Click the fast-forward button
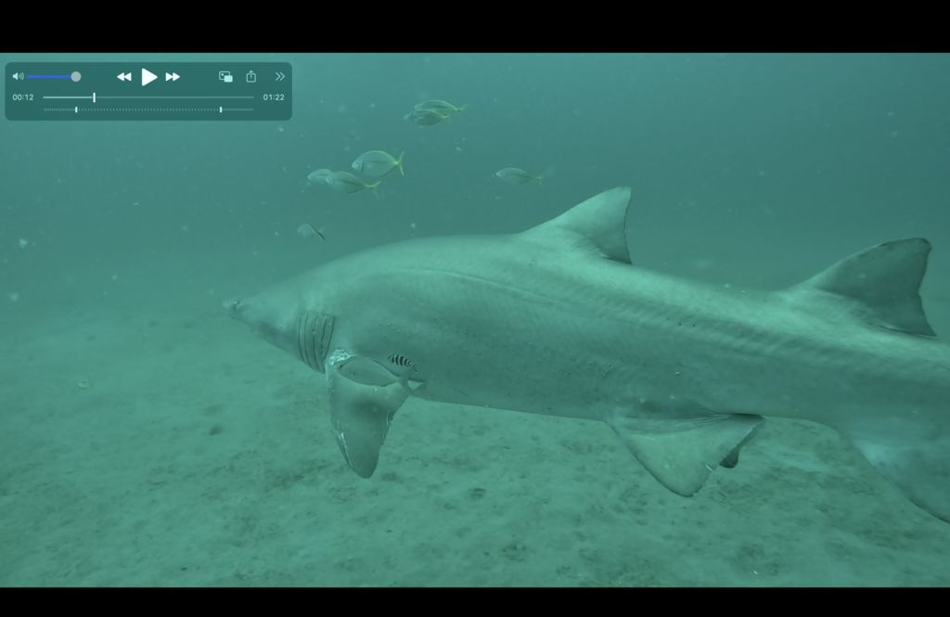The image size is (950, 617). click(173, 77)
